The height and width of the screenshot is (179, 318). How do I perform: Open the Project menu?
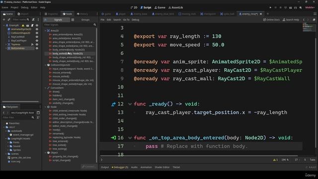14,7
